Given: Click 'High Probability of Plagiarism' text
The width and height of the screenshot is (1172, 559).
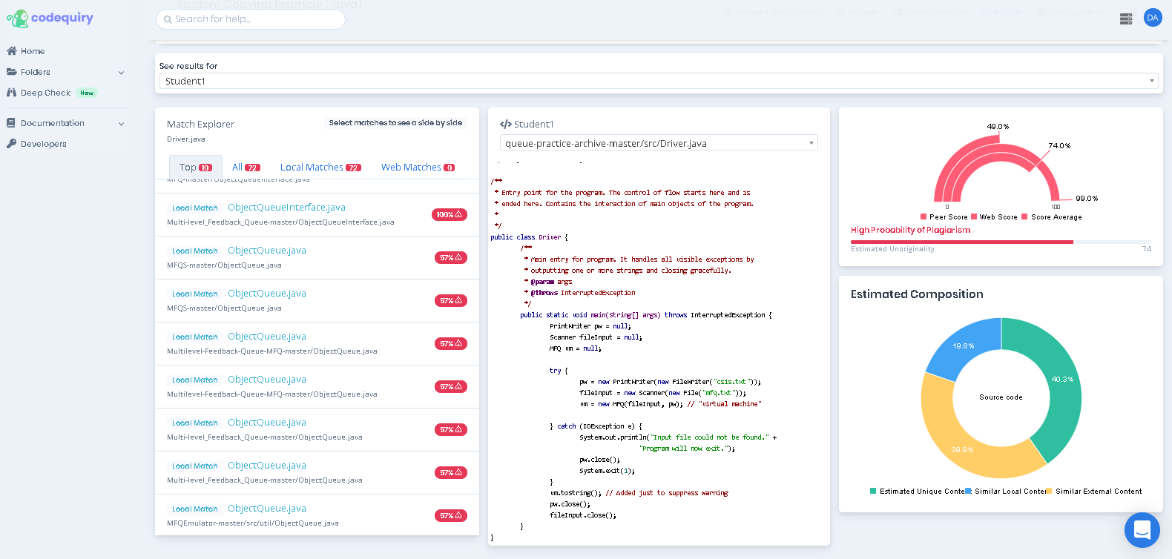Looking at the screenshot, I should 910,230.
